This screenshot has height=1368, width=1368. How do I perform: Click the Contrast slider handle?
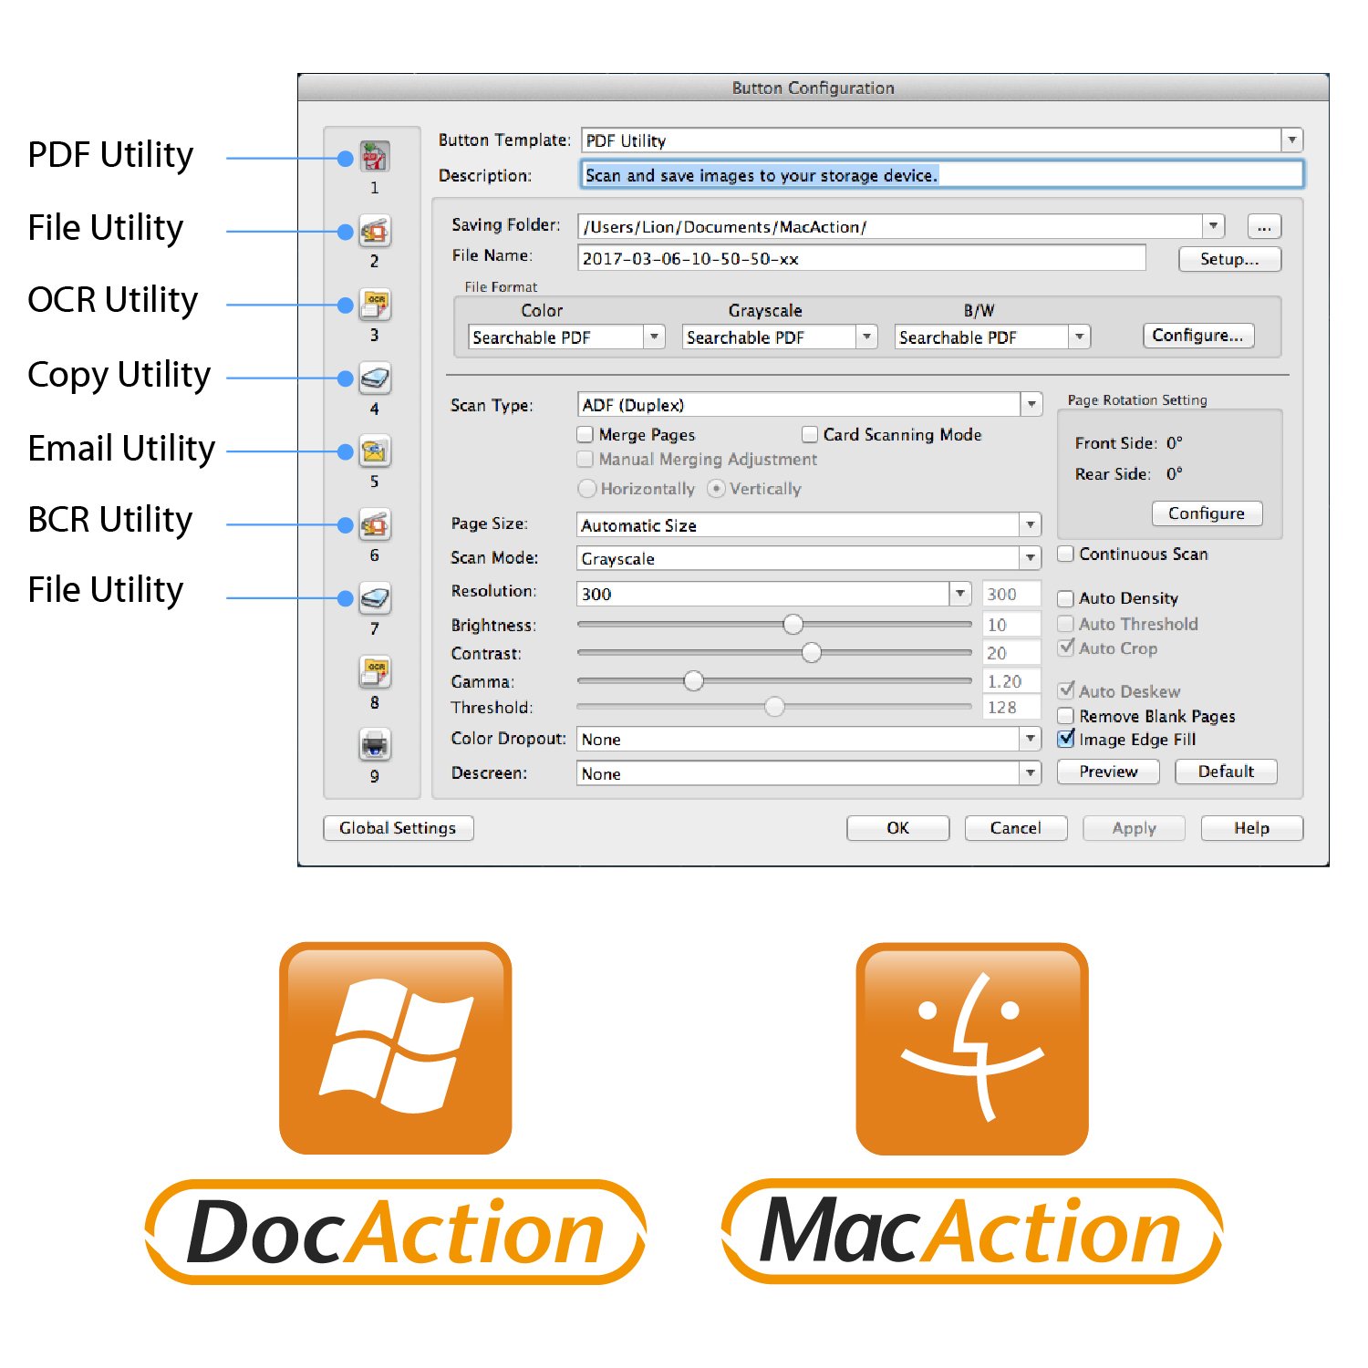(x=812, y=653)
